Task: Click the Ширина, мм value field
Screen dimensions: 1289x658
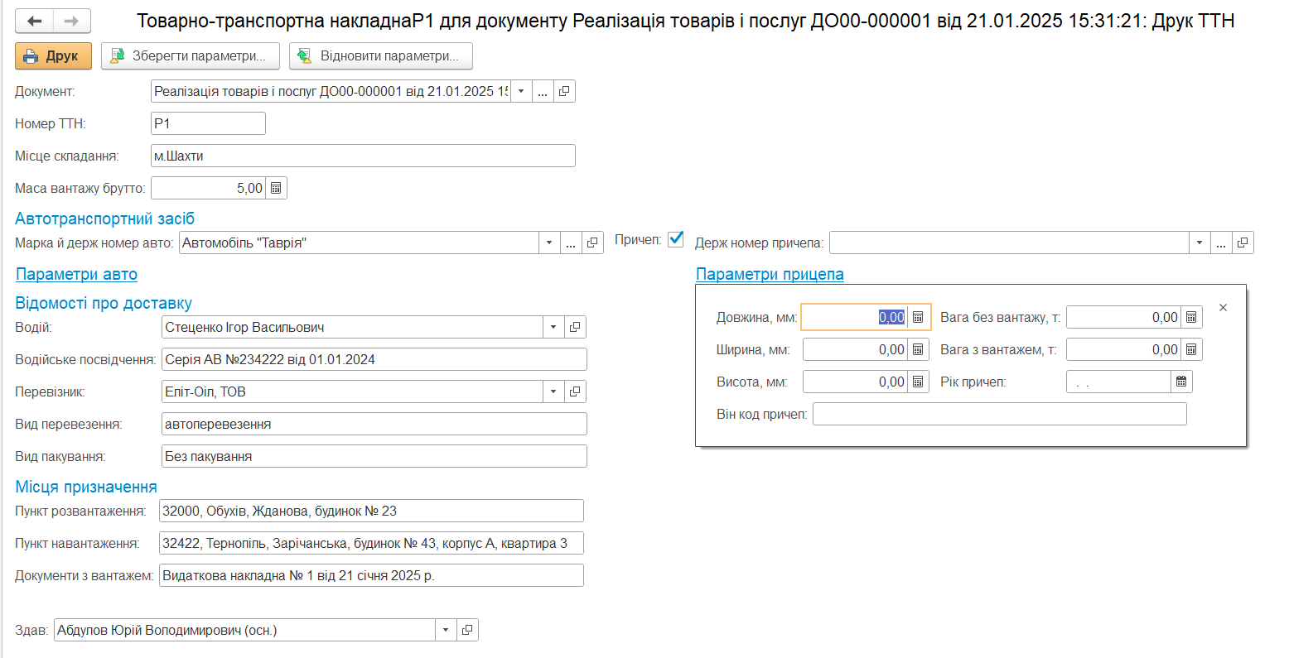Action: click(856, 349)
